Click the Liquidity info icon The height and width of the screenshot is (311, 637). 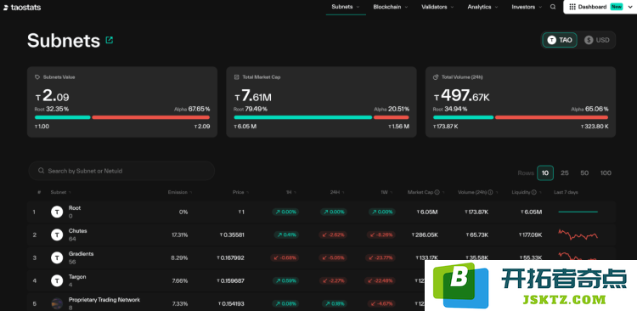click(534, 192)
